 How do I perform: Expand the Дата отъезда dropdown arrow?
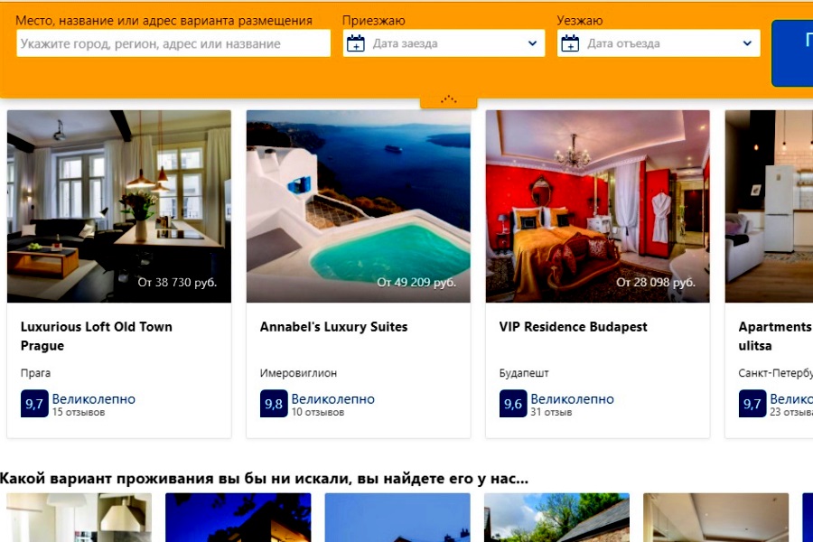tap(747, 43)
